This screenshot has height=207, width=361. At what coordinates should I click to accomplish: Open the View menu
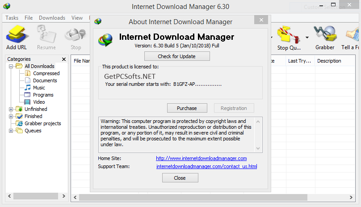coord(77,18)
